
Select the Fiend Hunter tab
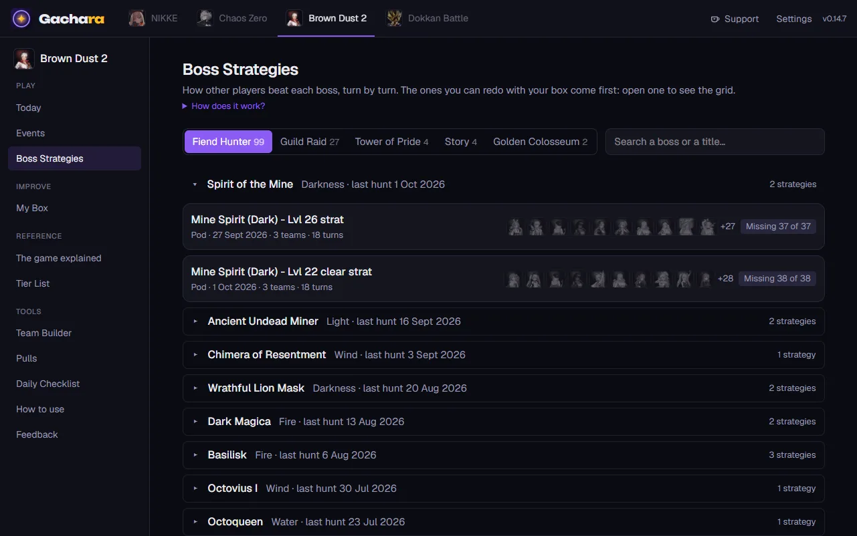point(228,142)
